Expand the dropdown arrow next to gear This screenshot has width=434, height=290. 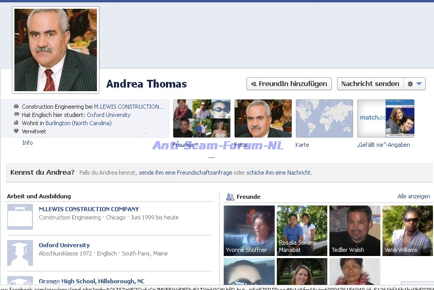420,84
